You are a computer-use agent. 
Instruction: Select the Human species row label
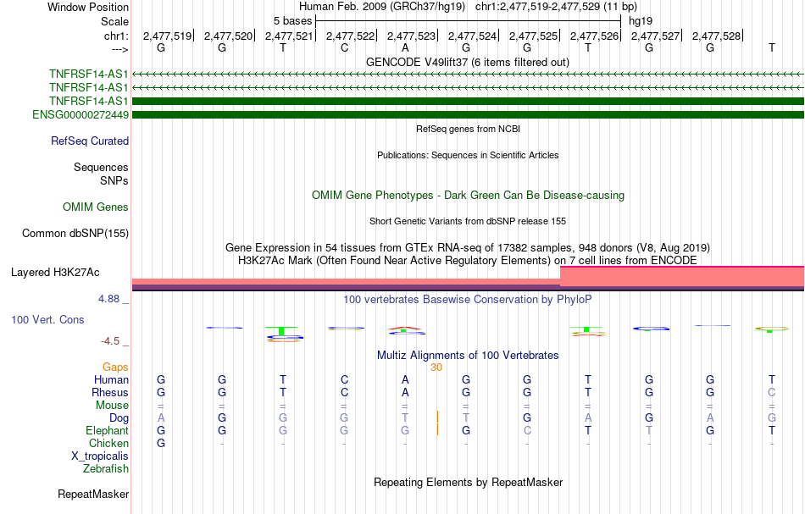tap(111, 379)
